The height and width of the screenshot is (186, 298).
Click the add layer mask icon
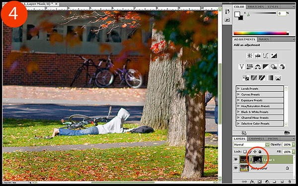point(260,182)
